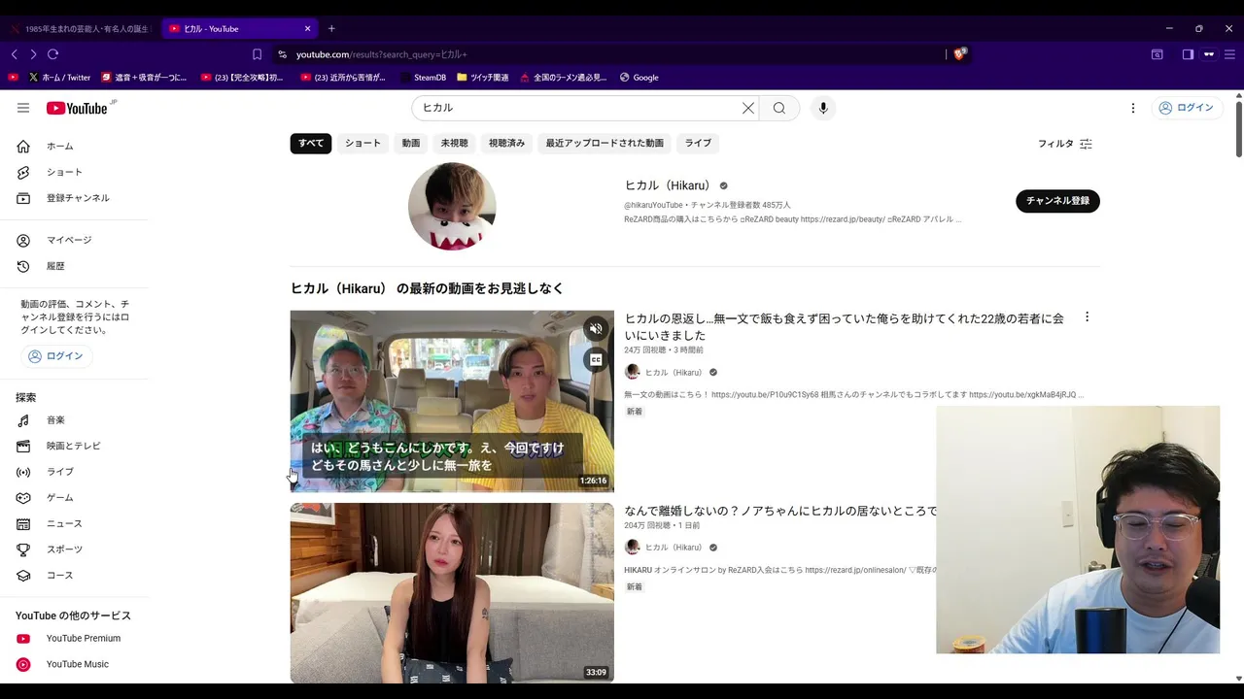Screen dimensions: 1244x699
Task: Go to the YouTube logo homepage
Action: point(78,108)
